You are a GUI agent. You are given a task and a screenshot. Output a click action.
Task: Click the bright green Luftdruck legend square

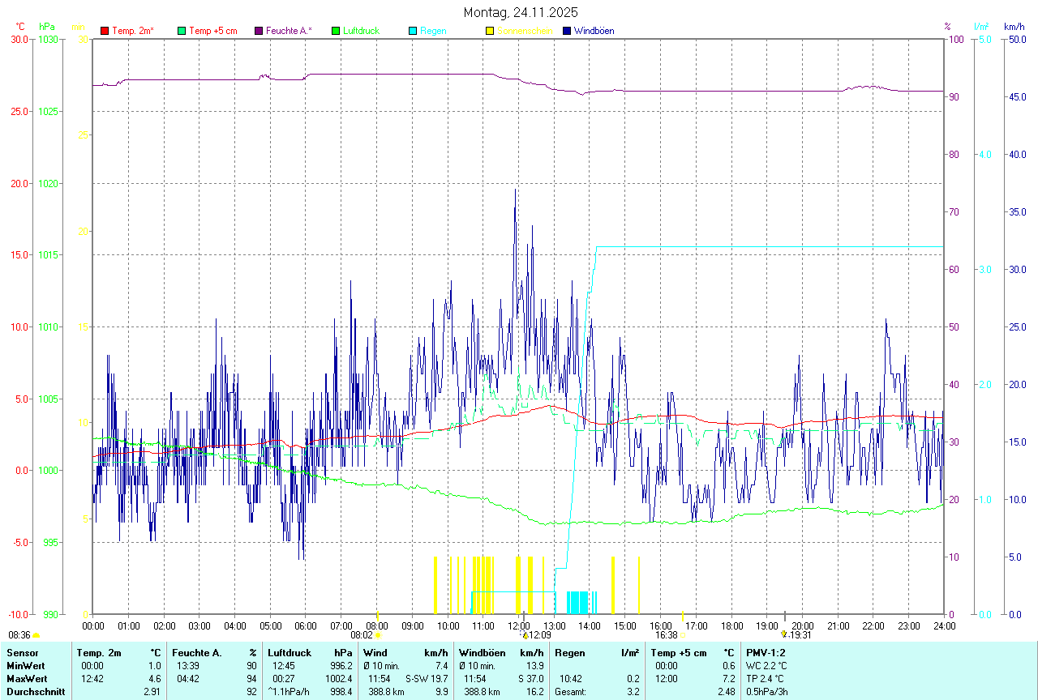click(336, 31)
